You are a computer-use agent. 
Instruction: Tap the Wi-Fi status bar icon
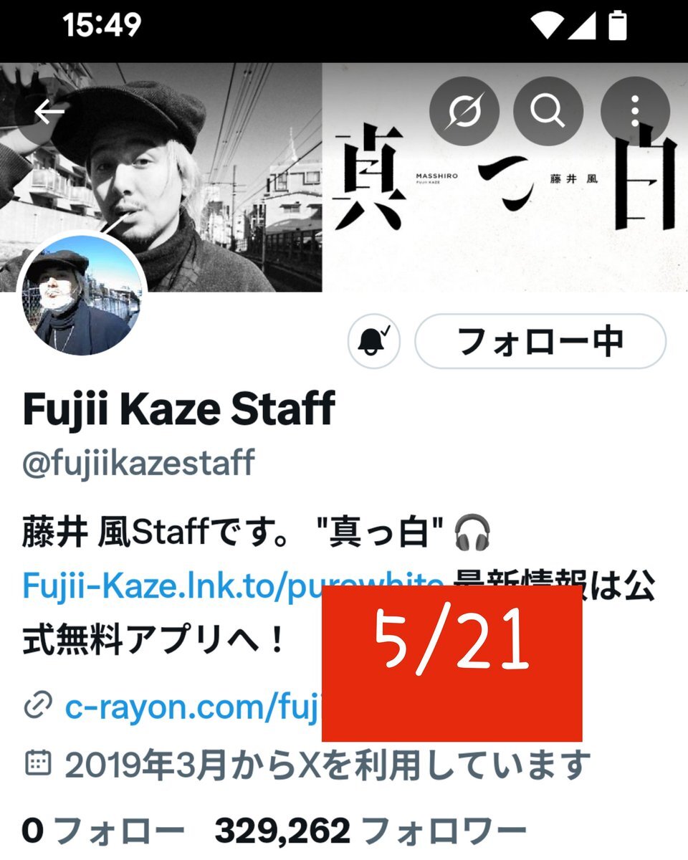[550, 27]
